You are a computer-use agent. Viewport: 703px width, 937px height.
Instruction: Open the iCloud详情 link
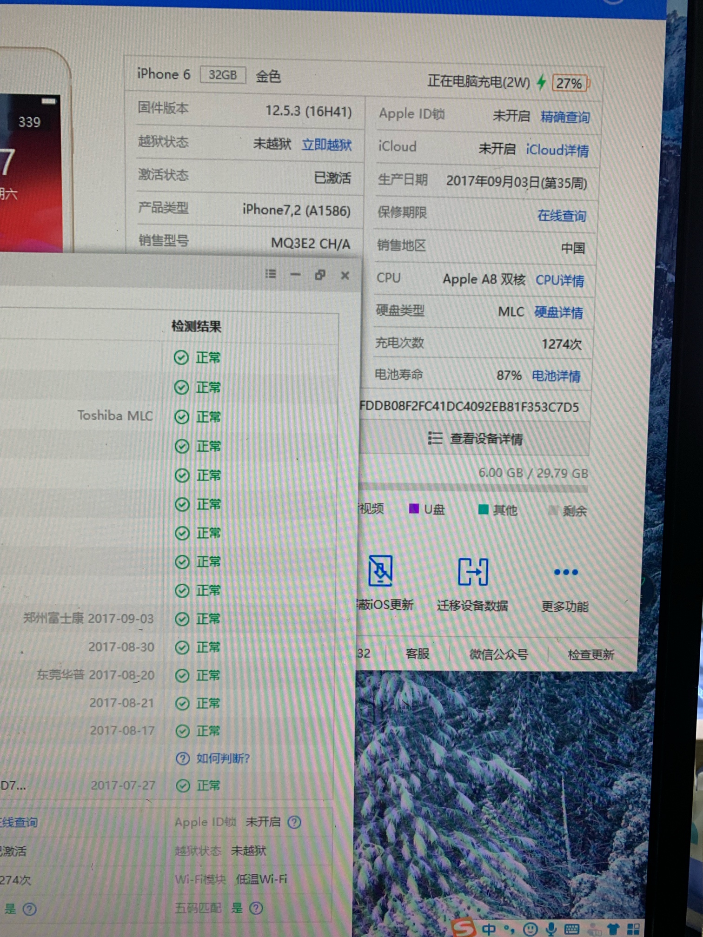(557, 150)
